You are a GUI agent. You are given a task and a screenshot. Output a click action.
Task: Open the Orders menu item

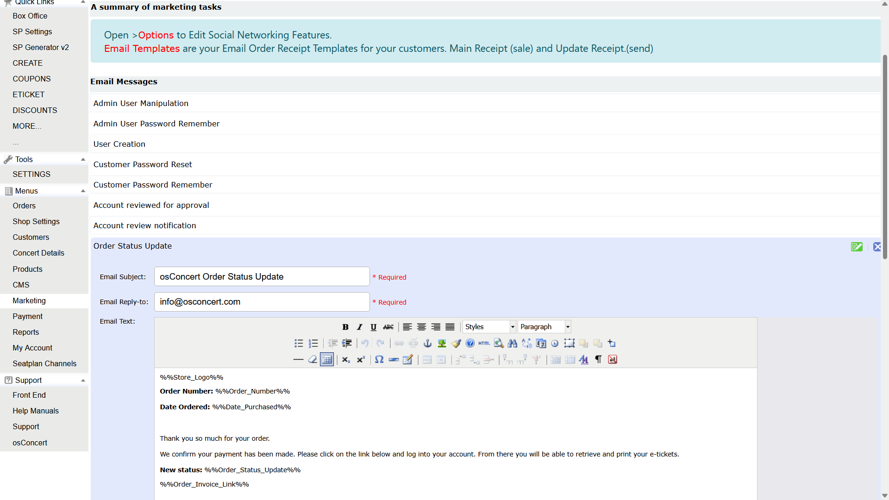[x=24, y=206]
